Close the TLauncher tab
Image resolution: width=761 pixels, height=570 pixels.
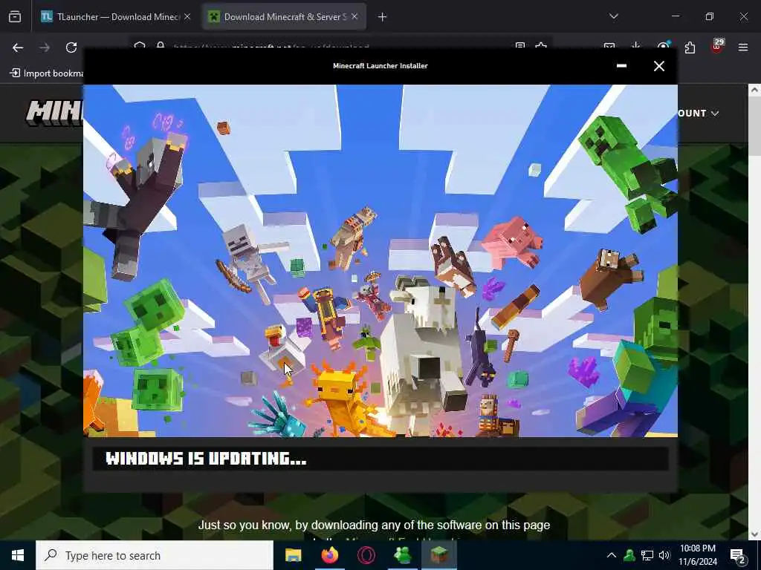click(x=187, y=17)
